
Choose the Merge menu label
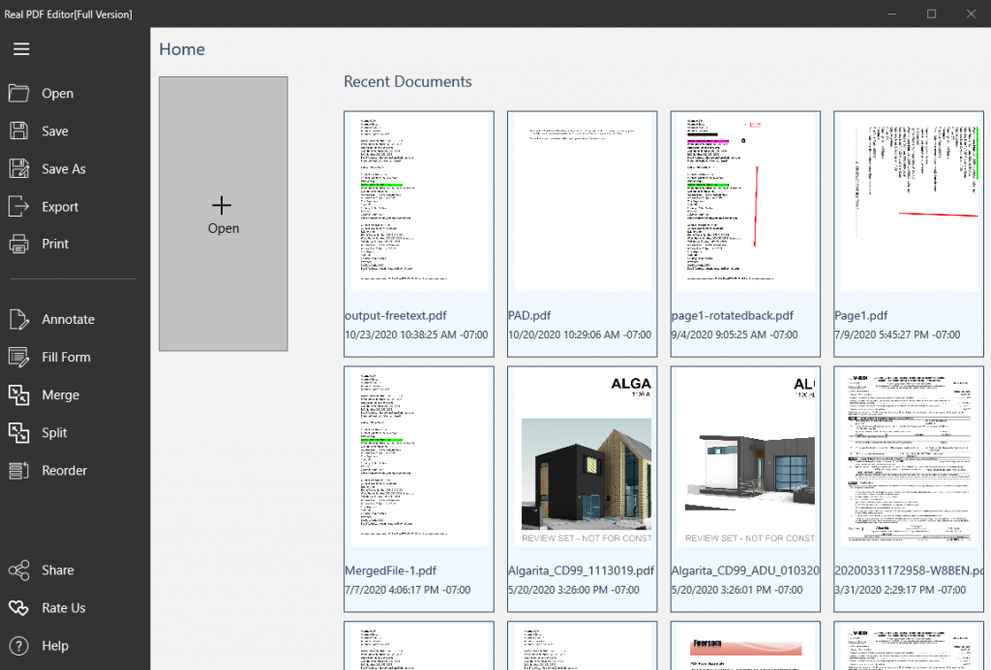pyautogui.click(x=61, y=395)
